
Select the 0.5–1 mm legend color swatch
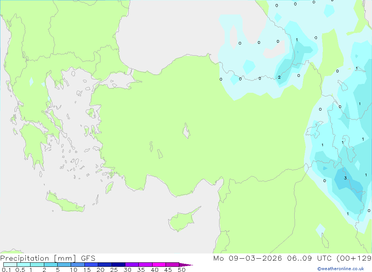click(x=23, y=265)
